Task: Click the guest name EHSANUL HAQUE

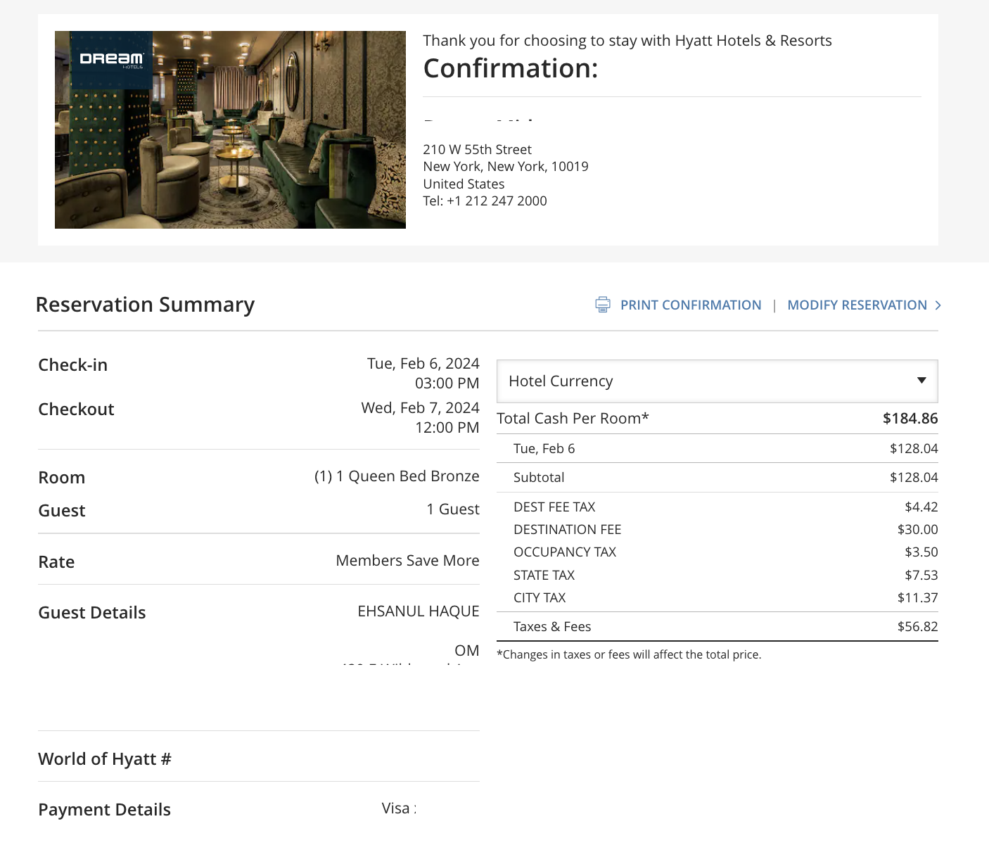Action: click(x=419, y=611)
